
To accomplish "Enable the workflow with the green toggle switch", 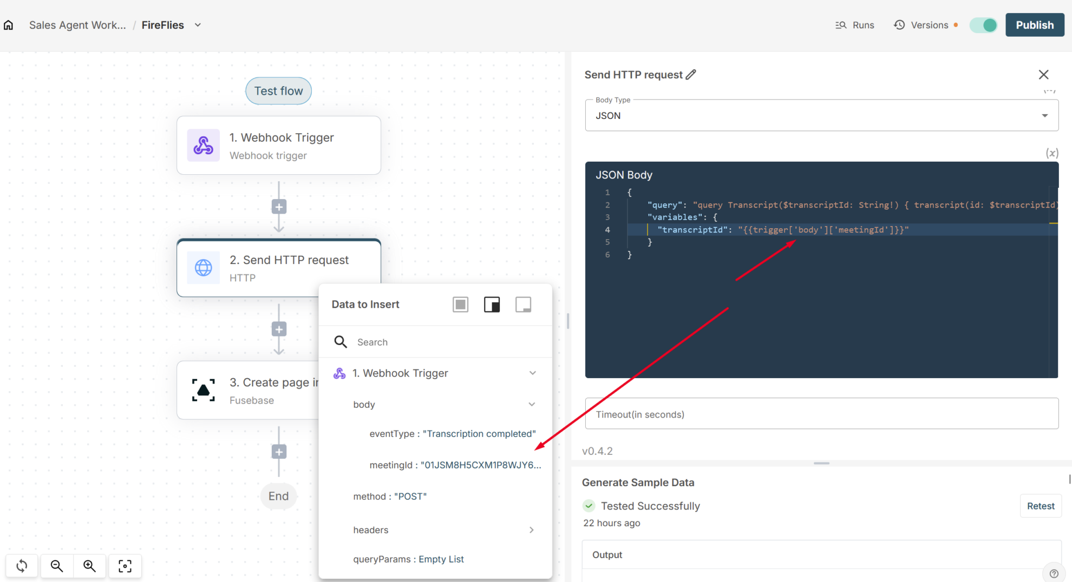I will point(983,25).
